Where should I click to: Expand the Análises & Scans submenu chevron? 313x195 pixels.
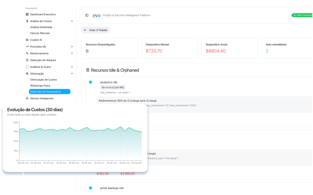pyautogui.click(x=72, y=67)
